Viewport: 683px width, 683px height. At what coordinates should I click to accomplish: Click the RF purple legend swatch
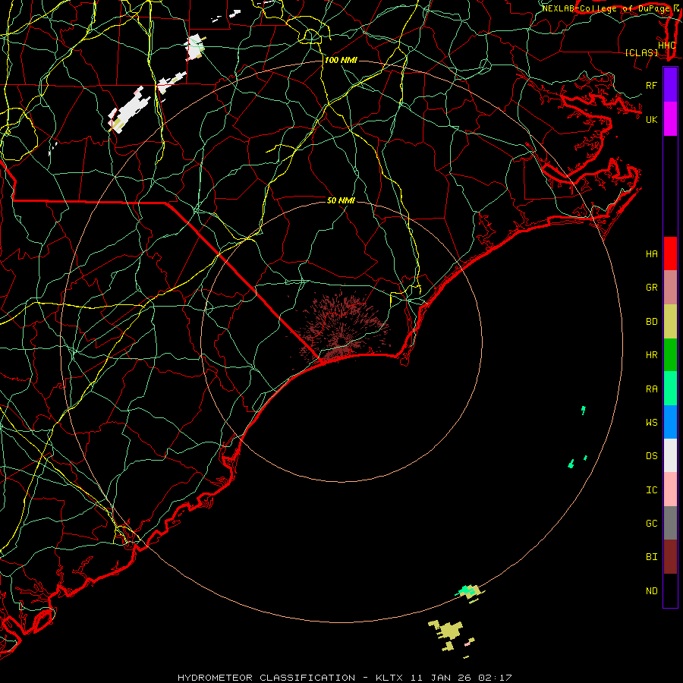coord(670,85)
